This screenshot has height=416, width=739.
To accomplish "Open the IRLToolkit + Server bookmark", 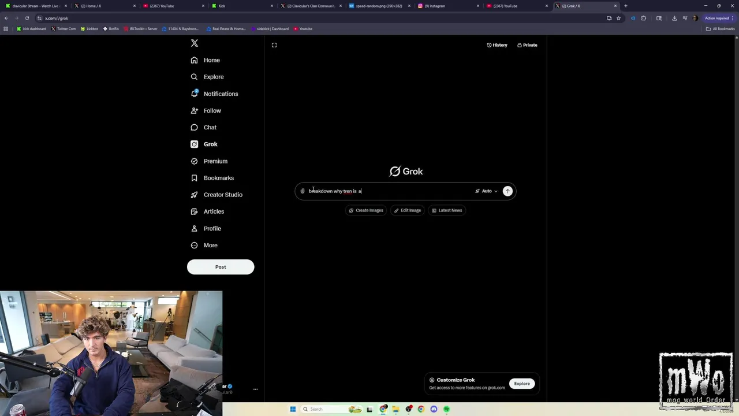I will click(140, 29).
